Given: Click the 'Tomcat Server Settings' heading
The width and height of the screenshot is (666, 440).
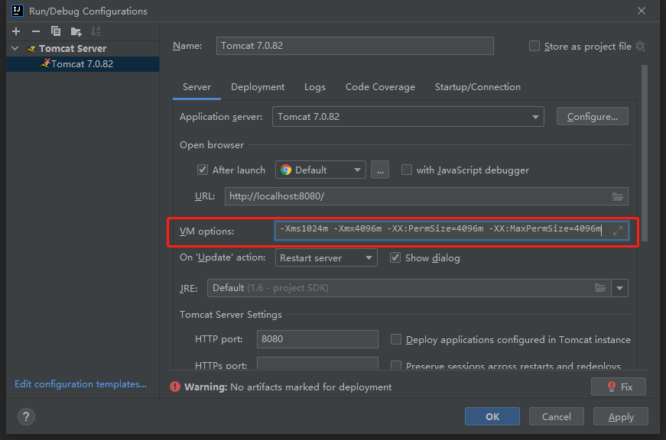Looking at the screenshot, I should (231, 315).
